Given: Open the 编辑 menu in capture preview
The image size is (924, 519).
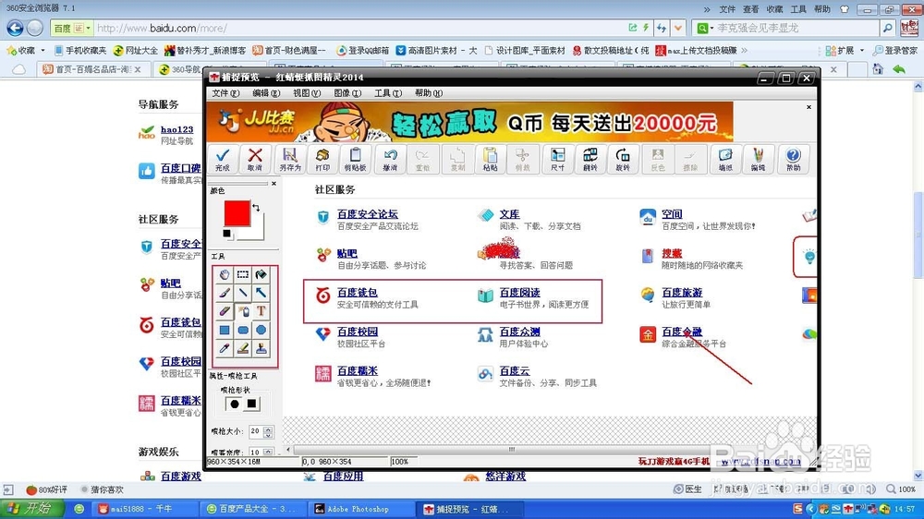Looking at the screenshot, I should pos(266,93).
